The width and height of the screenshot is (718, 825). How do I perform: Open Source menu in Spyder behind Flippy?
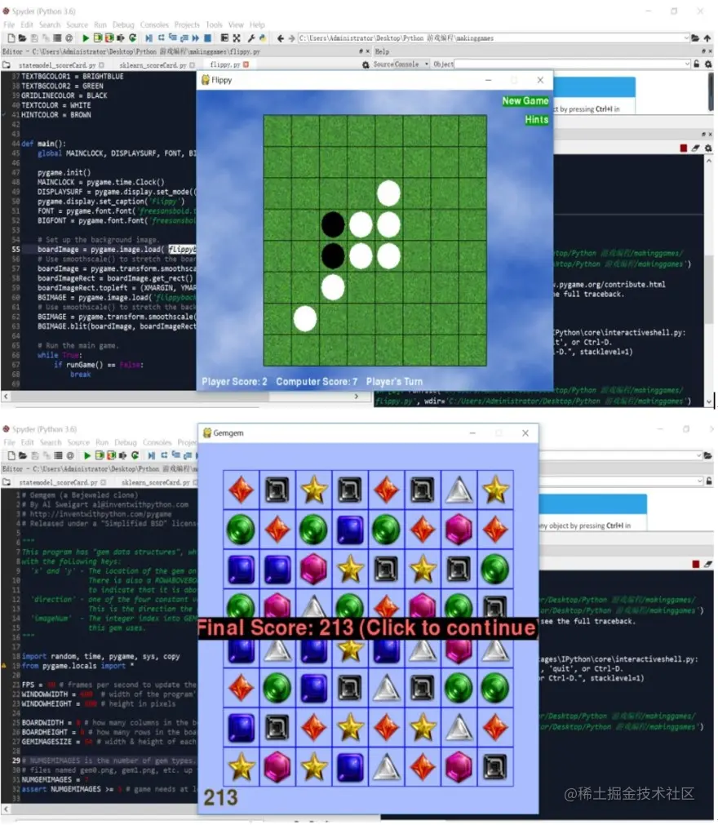pos(77,24)
